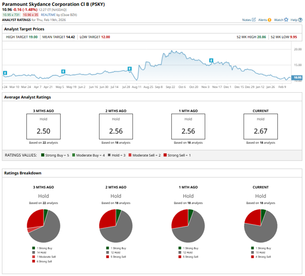Click the Current ratings pie chart
Image resolution: width=305 pixels, height=276 pixels.
click(261, 226)
